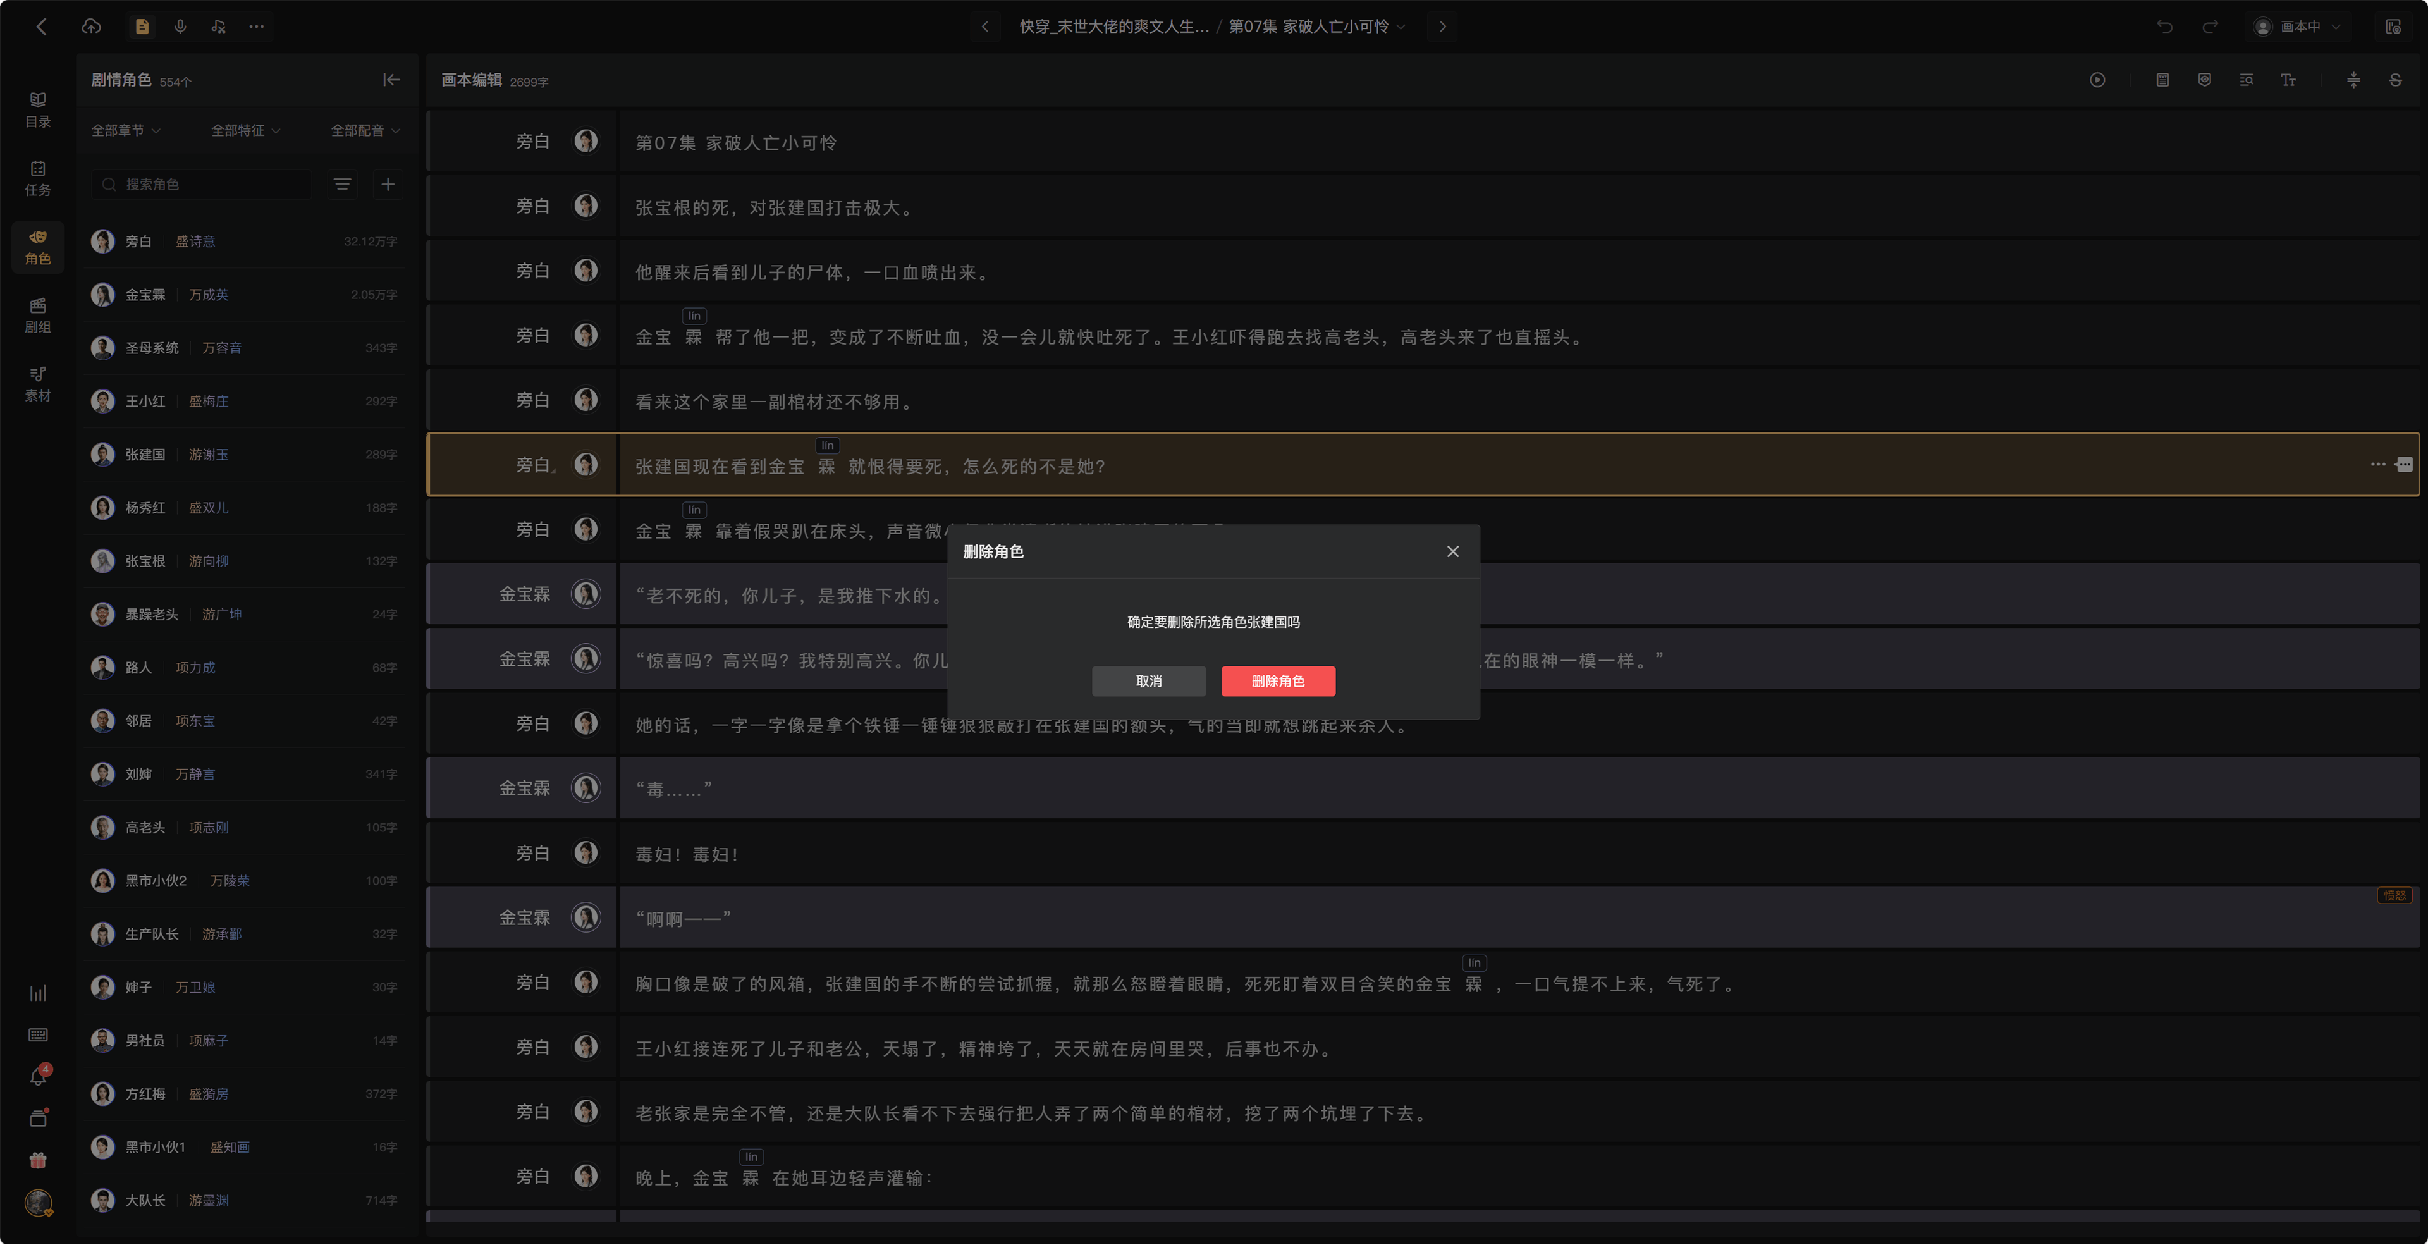2428x1245 pixels.
Task: Open the text format Tt icon
Action: pyautogui.click(x=2288, y=80)
